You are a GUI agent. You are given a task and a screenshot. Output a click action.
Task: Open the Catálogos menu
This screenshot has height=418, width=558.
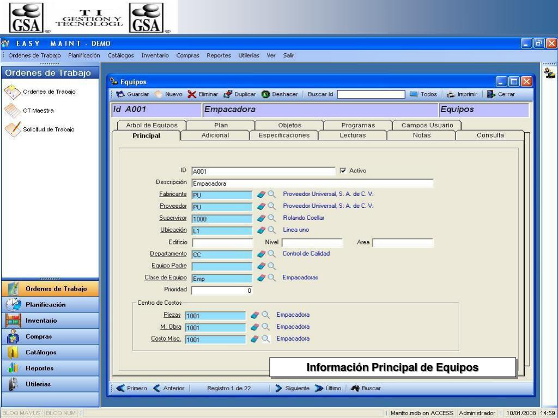120,56
